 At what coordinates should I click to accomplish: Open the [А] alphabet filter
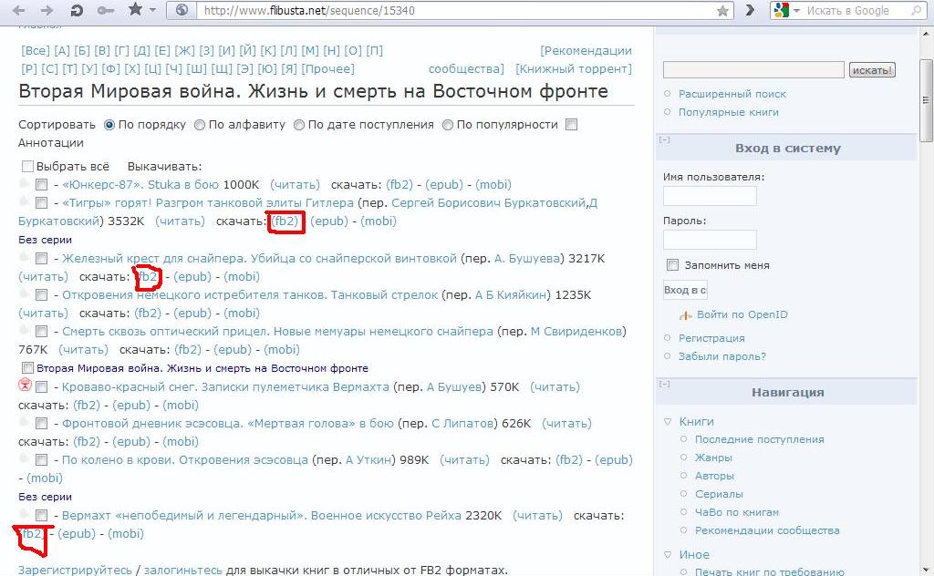tap(62, 50)
